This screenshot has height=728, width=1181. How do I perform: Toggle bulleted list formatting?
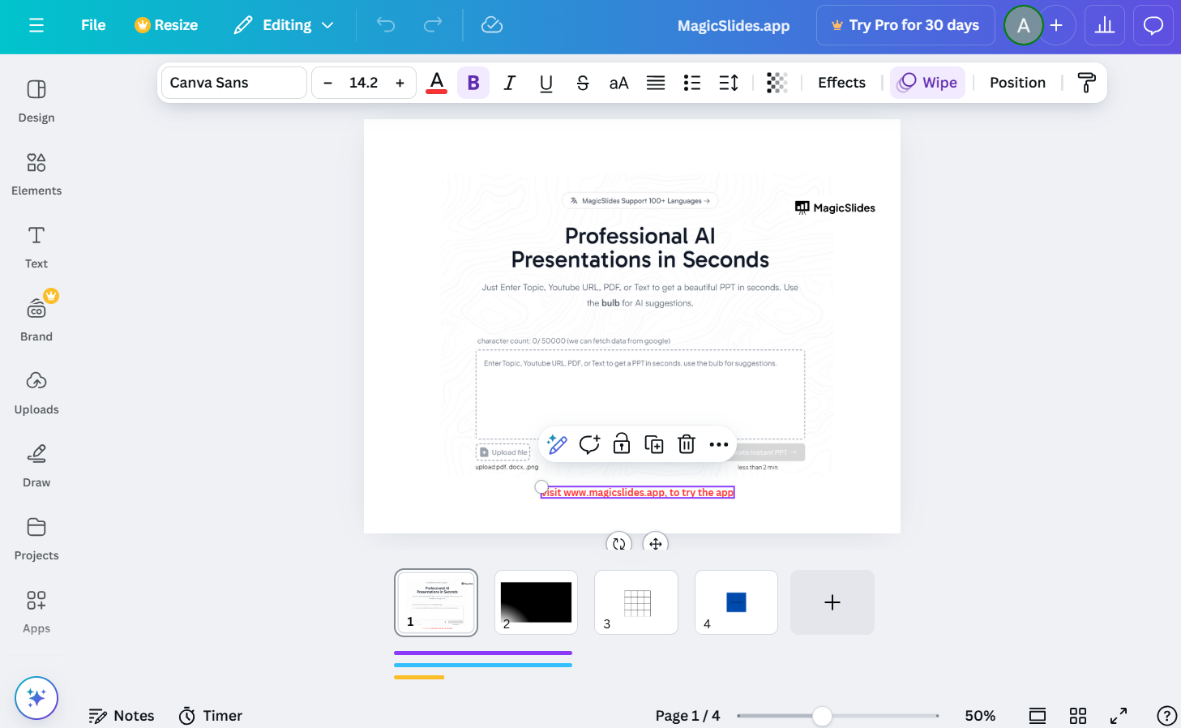point(692,83)
